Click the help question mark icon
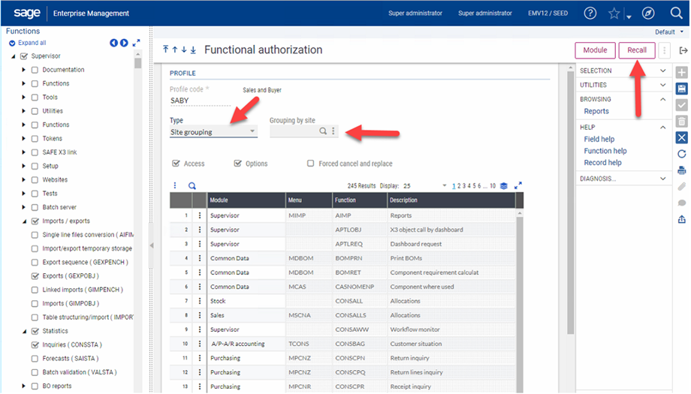This screenshot has height=394, width=691. pos(590,13)
